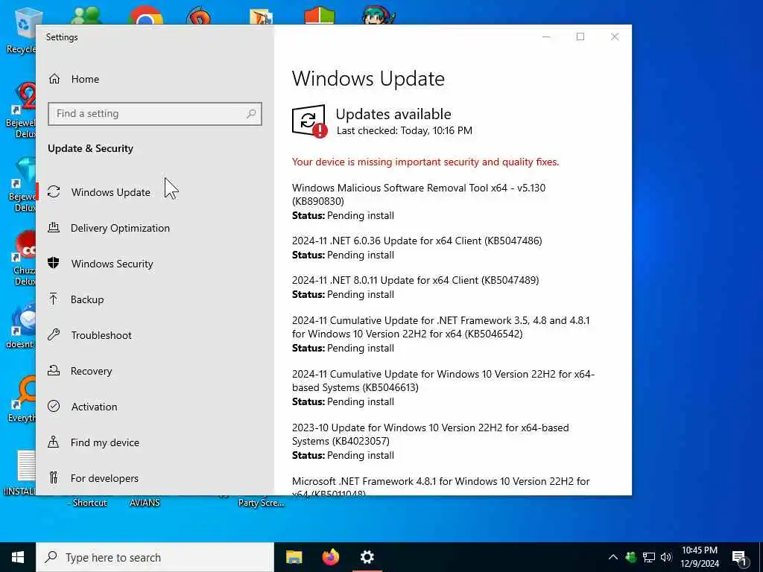The width and height of the screenshot is (763, 572).
Task: Click the Update & Security section heading
Action: [90, 148]
